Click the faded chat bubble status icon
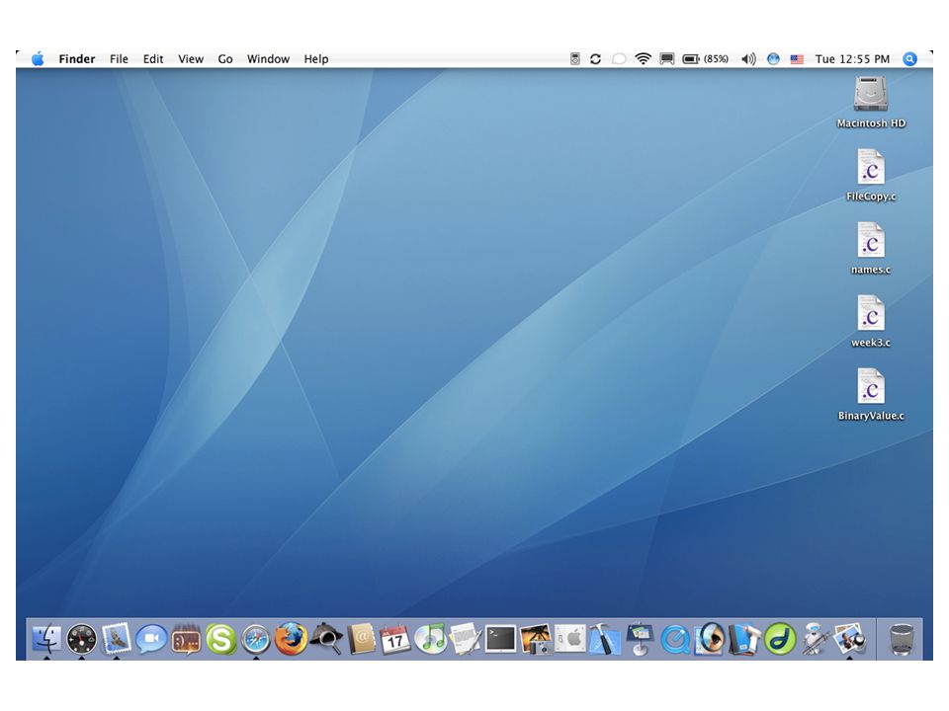949x711 pixels. [x=619, y=58]
